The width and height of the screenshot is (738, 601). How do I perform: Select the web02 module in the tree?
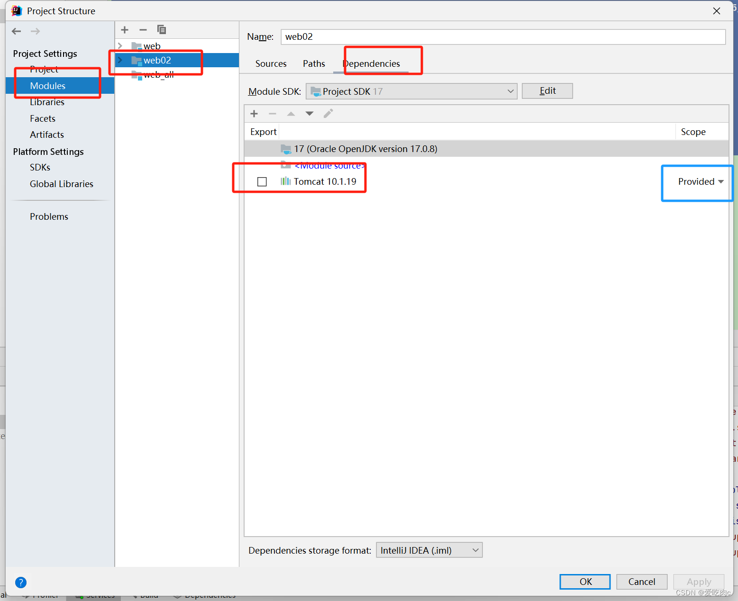(x=177, y=60)
